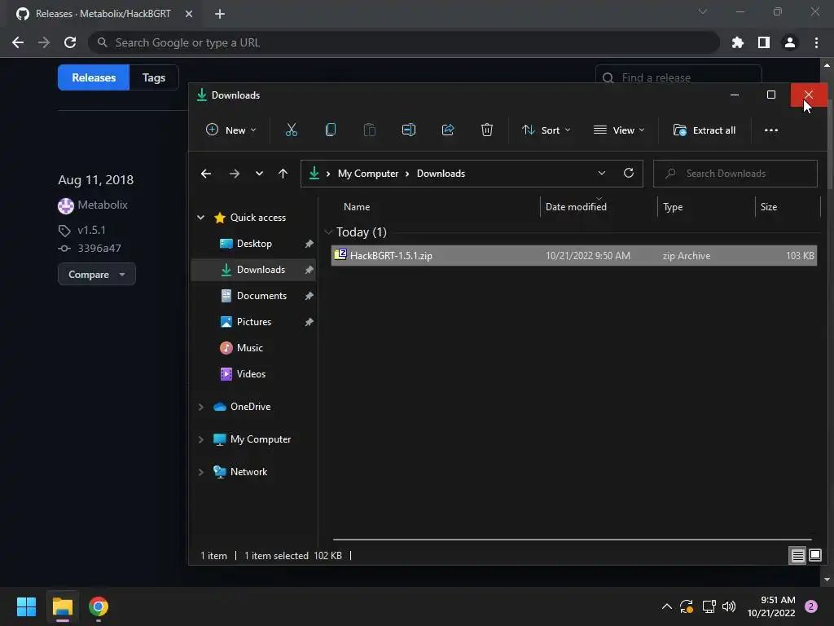Screen dimensions: 834x626
Task: Click the Search Downloads field
Action: click(x=735, y=174)
